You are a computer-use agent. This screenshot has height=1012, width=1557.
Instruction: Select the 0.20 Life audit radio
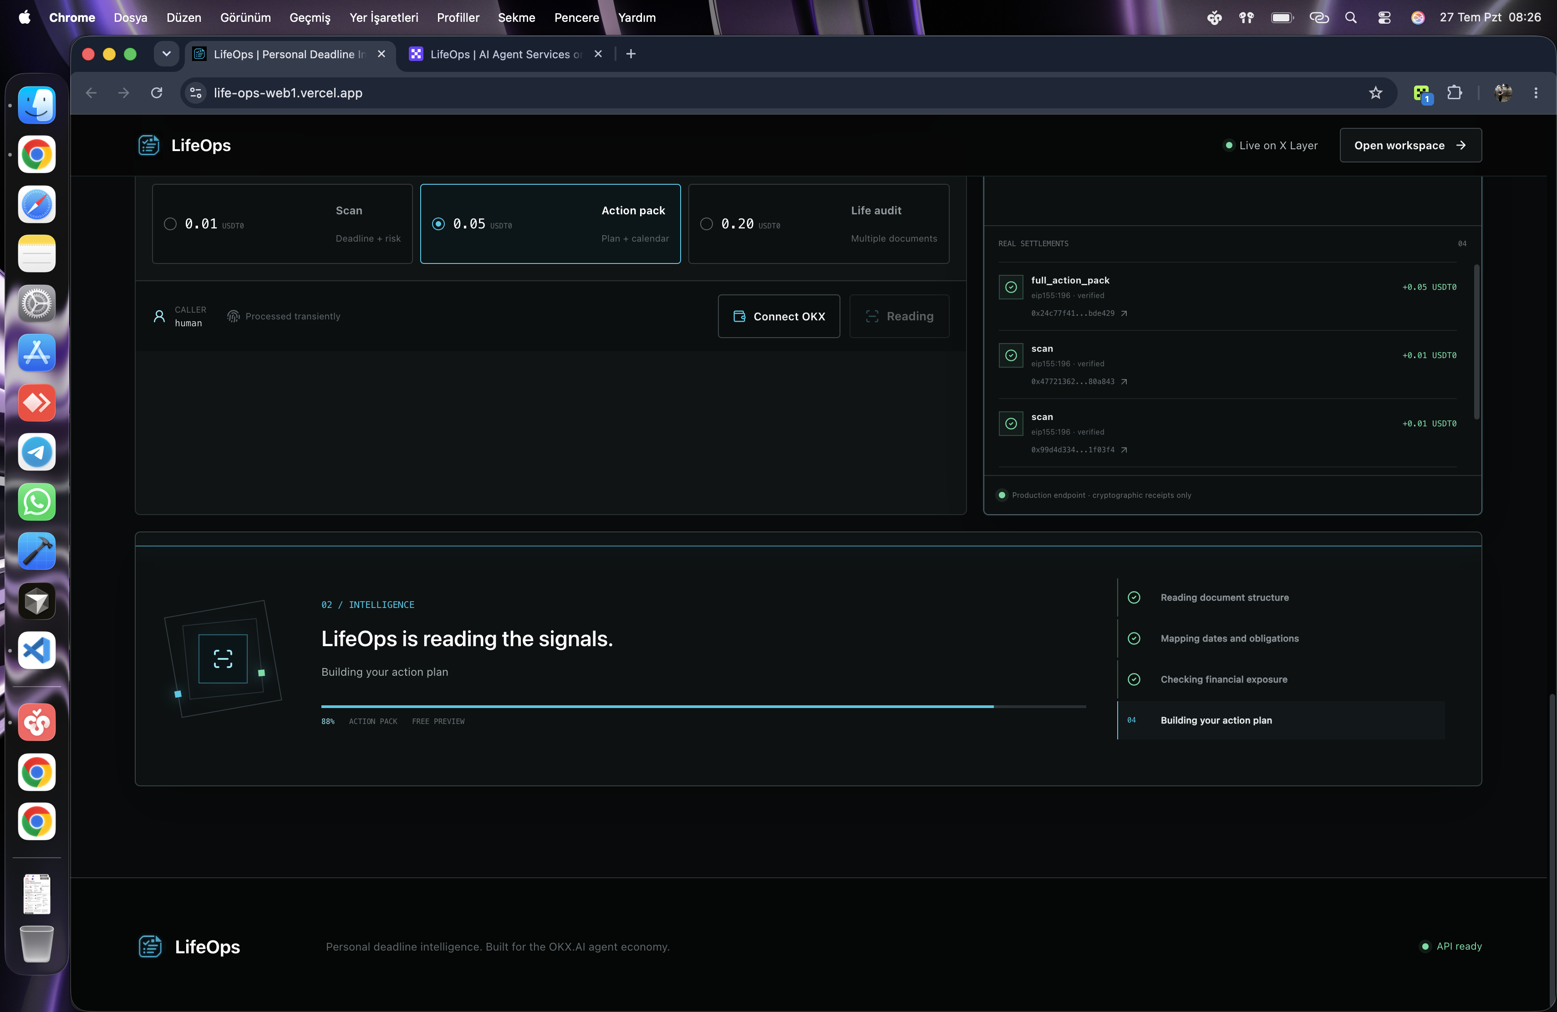point(707,224)
